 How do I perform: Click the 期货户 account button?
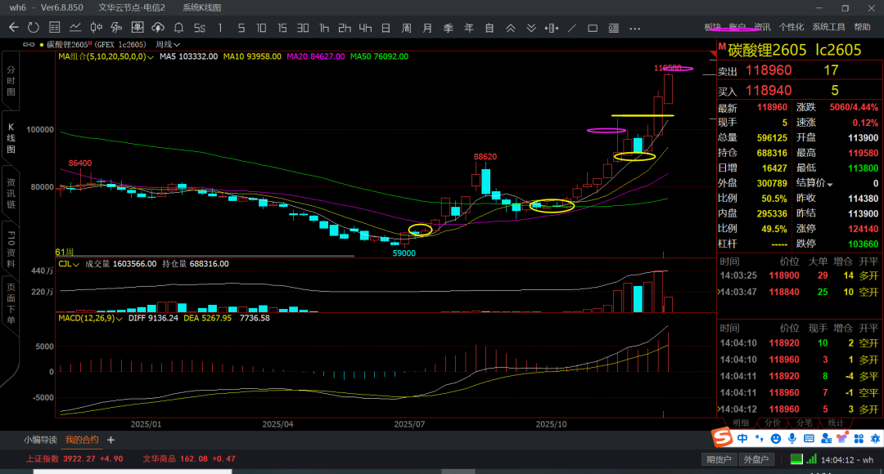coord(718,459)
